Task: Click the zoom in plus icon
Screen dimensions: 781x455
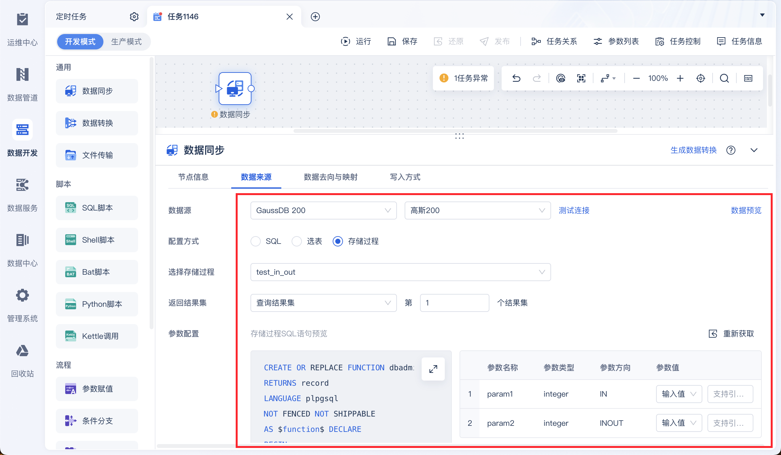Action: [x=680, y=78]
